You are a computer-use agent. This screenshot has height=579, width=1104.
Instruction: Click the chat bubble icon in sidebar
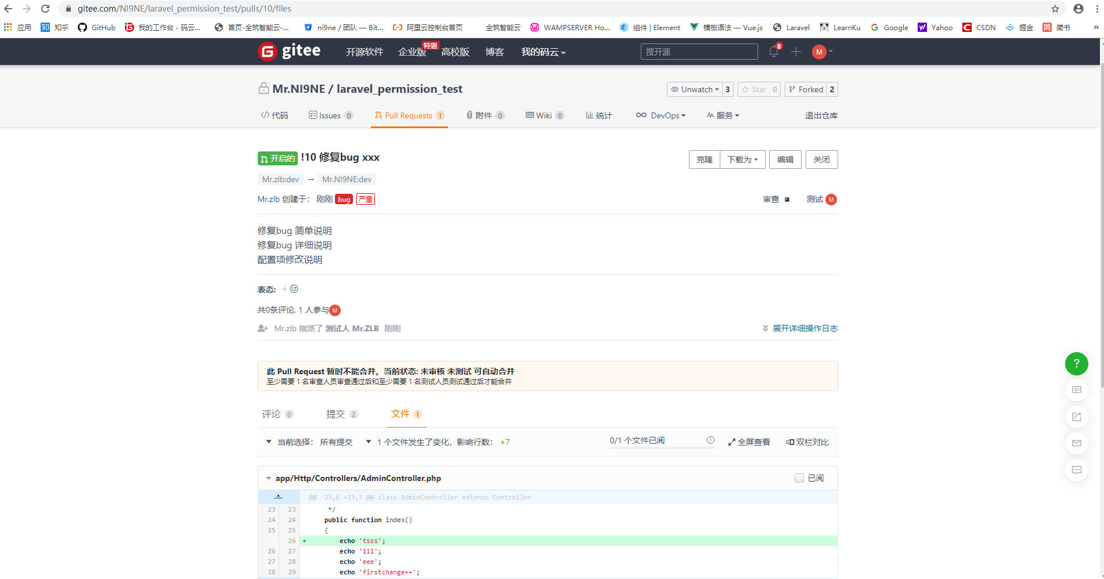click(1076, 470)
